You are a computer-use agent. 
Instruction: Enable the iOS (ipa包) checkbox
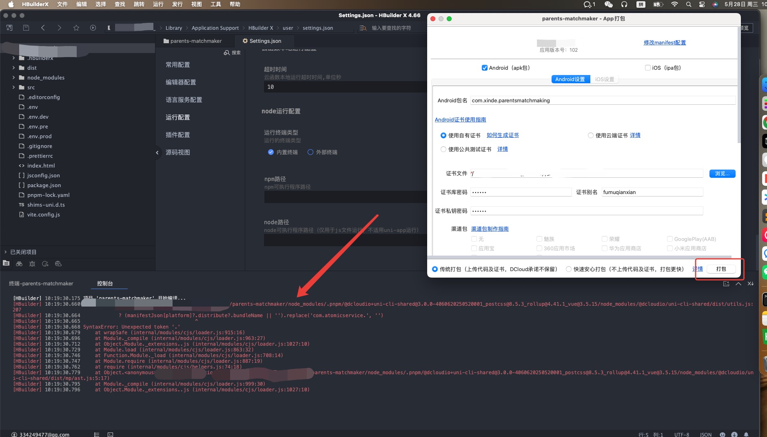pyautogui.click(x=647, y=68)
